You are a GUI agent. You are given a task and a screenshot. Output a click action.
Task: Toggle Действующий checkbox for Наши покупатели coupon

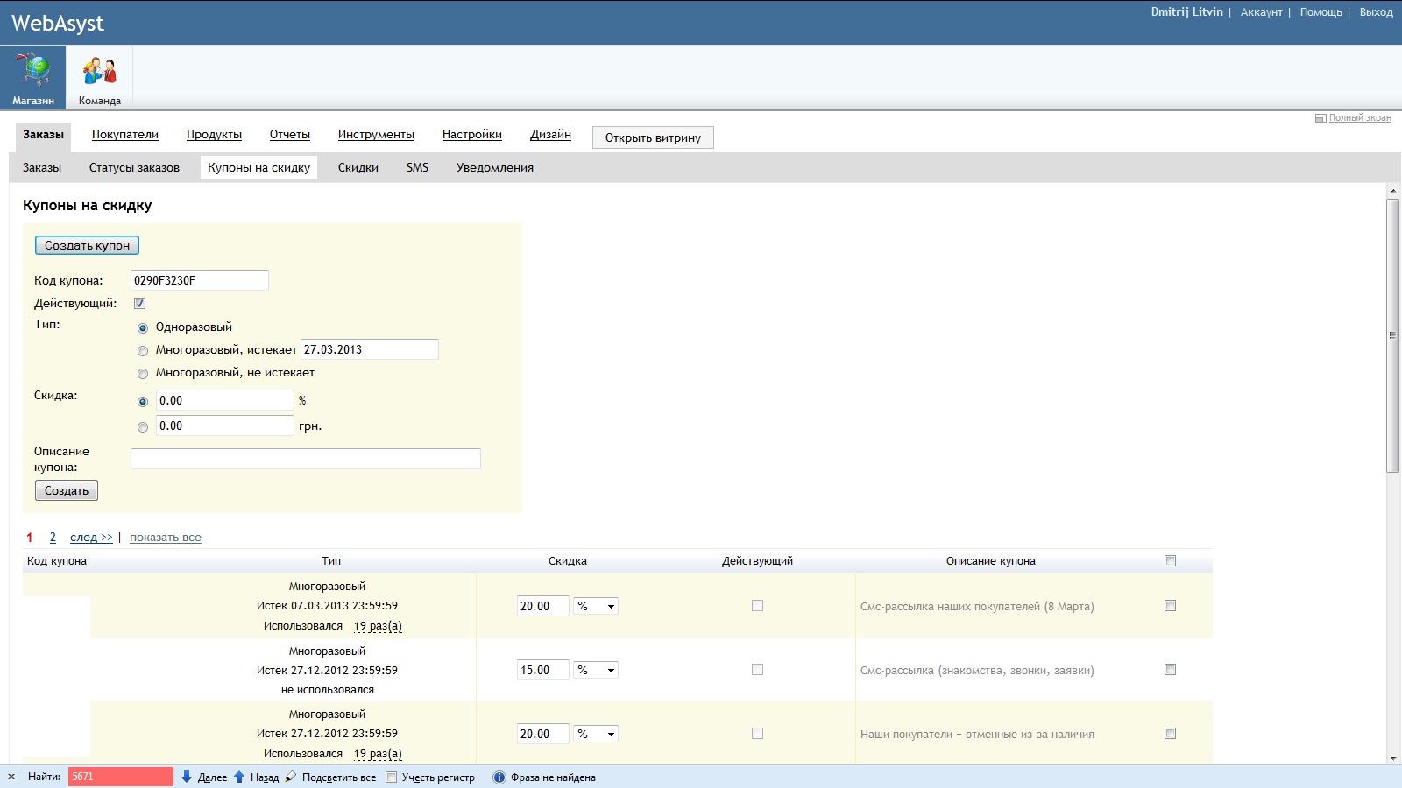[x=757, y=733]
